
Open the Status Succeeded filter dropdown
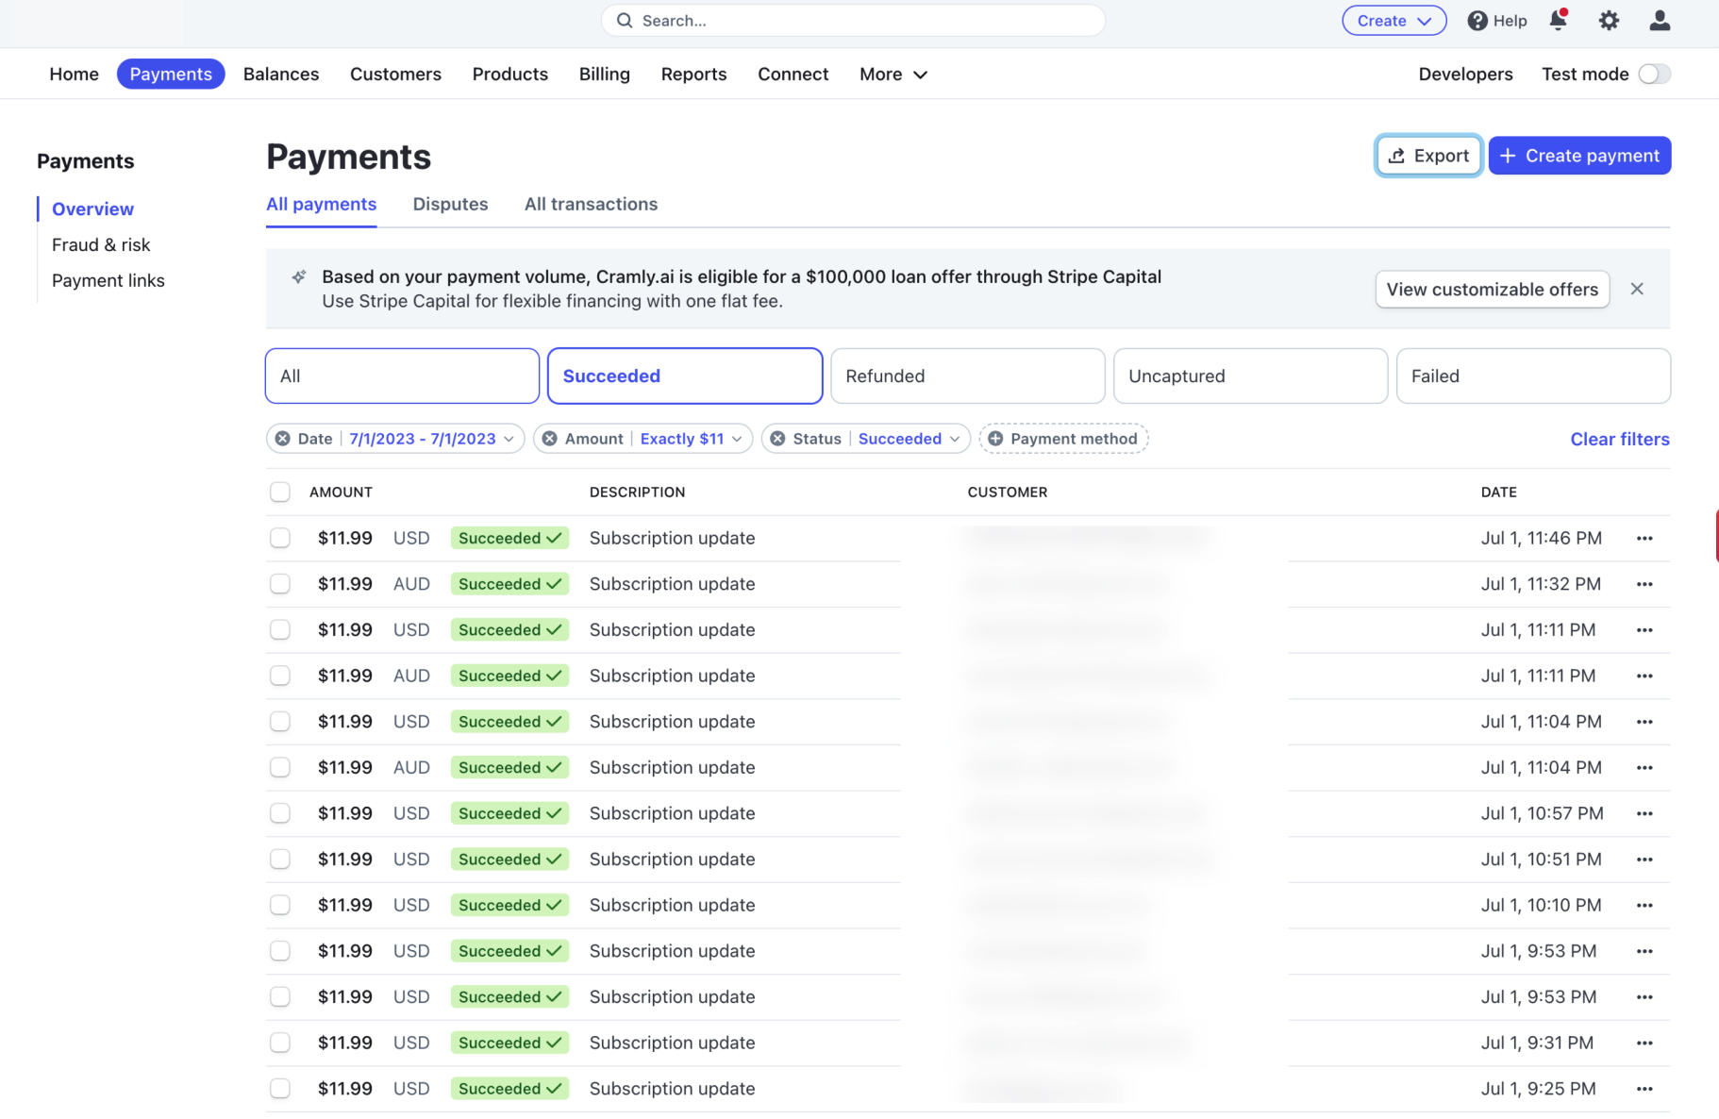[910, 439]
